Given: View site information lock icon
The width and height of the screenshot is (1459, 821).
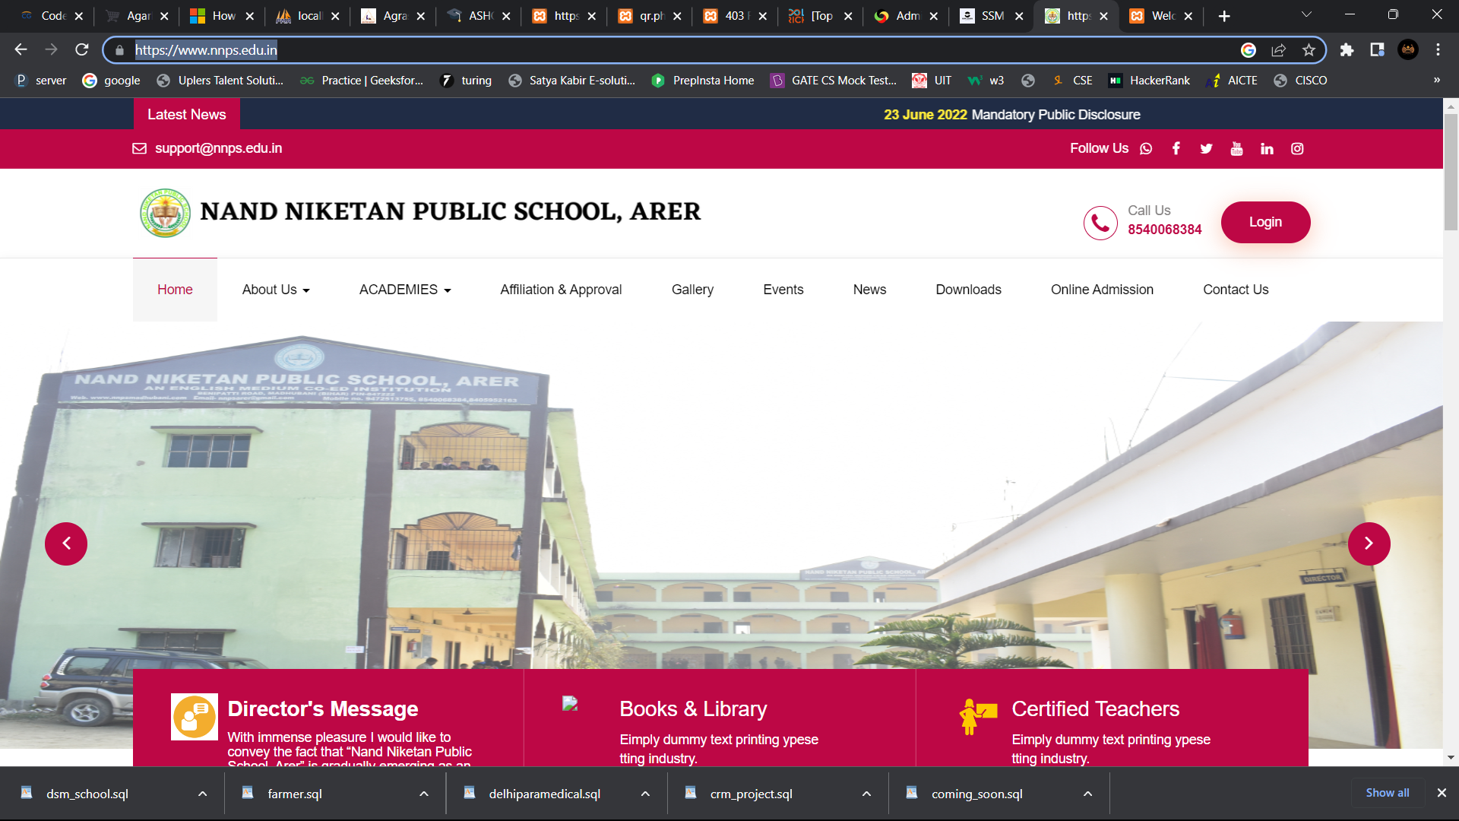Looking at the screenshot, I should (x=119, y=50).
